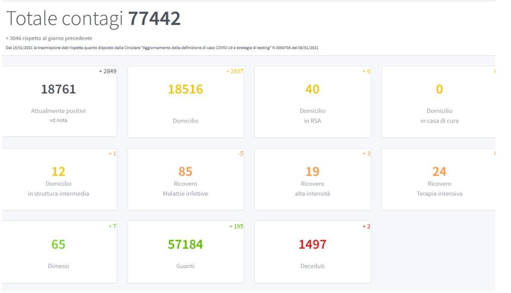This screenshot has width=511, height=293.
Task: Click the Guariti count 57184
Action: pos(185,245)
